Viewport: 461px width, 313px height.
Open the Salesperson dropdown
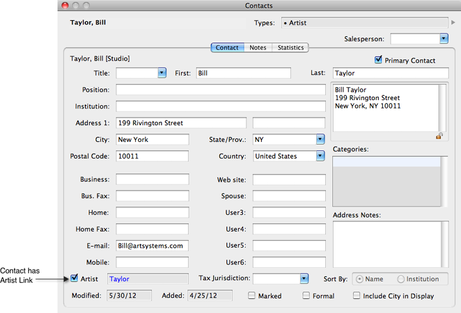click(x=444, y=39)
